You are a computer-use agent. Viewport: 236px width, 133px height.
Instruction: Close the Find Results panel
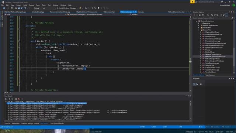[190, 96]
